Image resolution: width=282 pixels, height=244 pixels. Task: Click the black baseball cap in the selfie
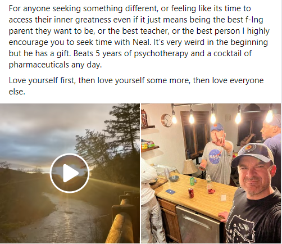[253, 153]
